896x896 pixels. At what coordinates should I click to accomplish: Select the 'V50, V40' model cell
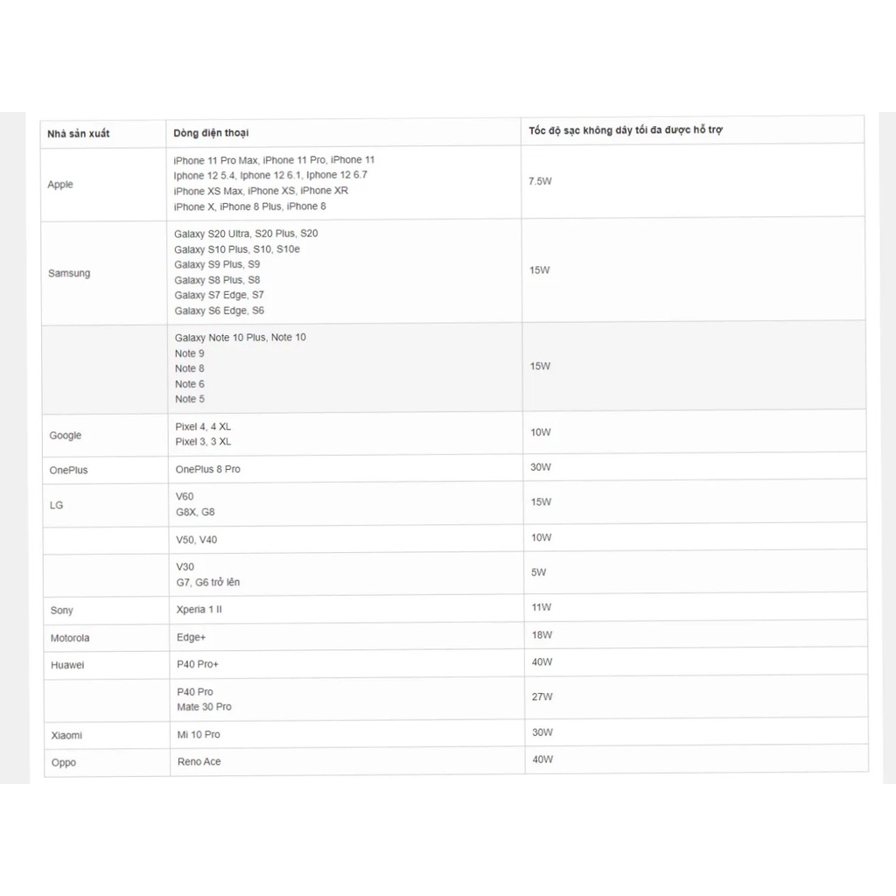[x=346, y=539]
